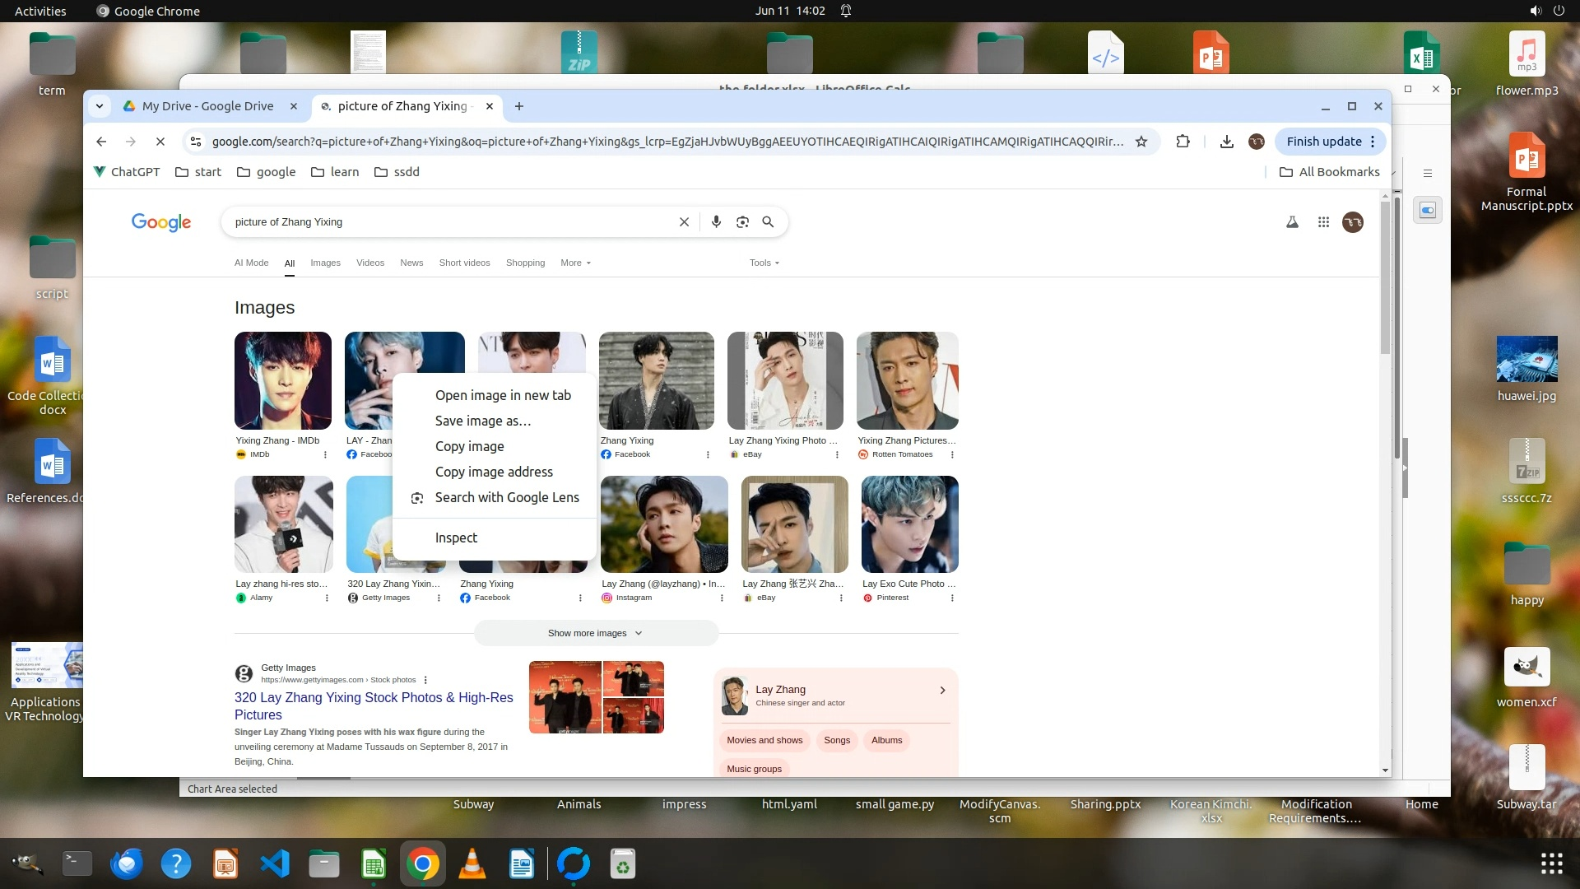
Task: Expand the More search filters dropdown
Action: (575, 263)
